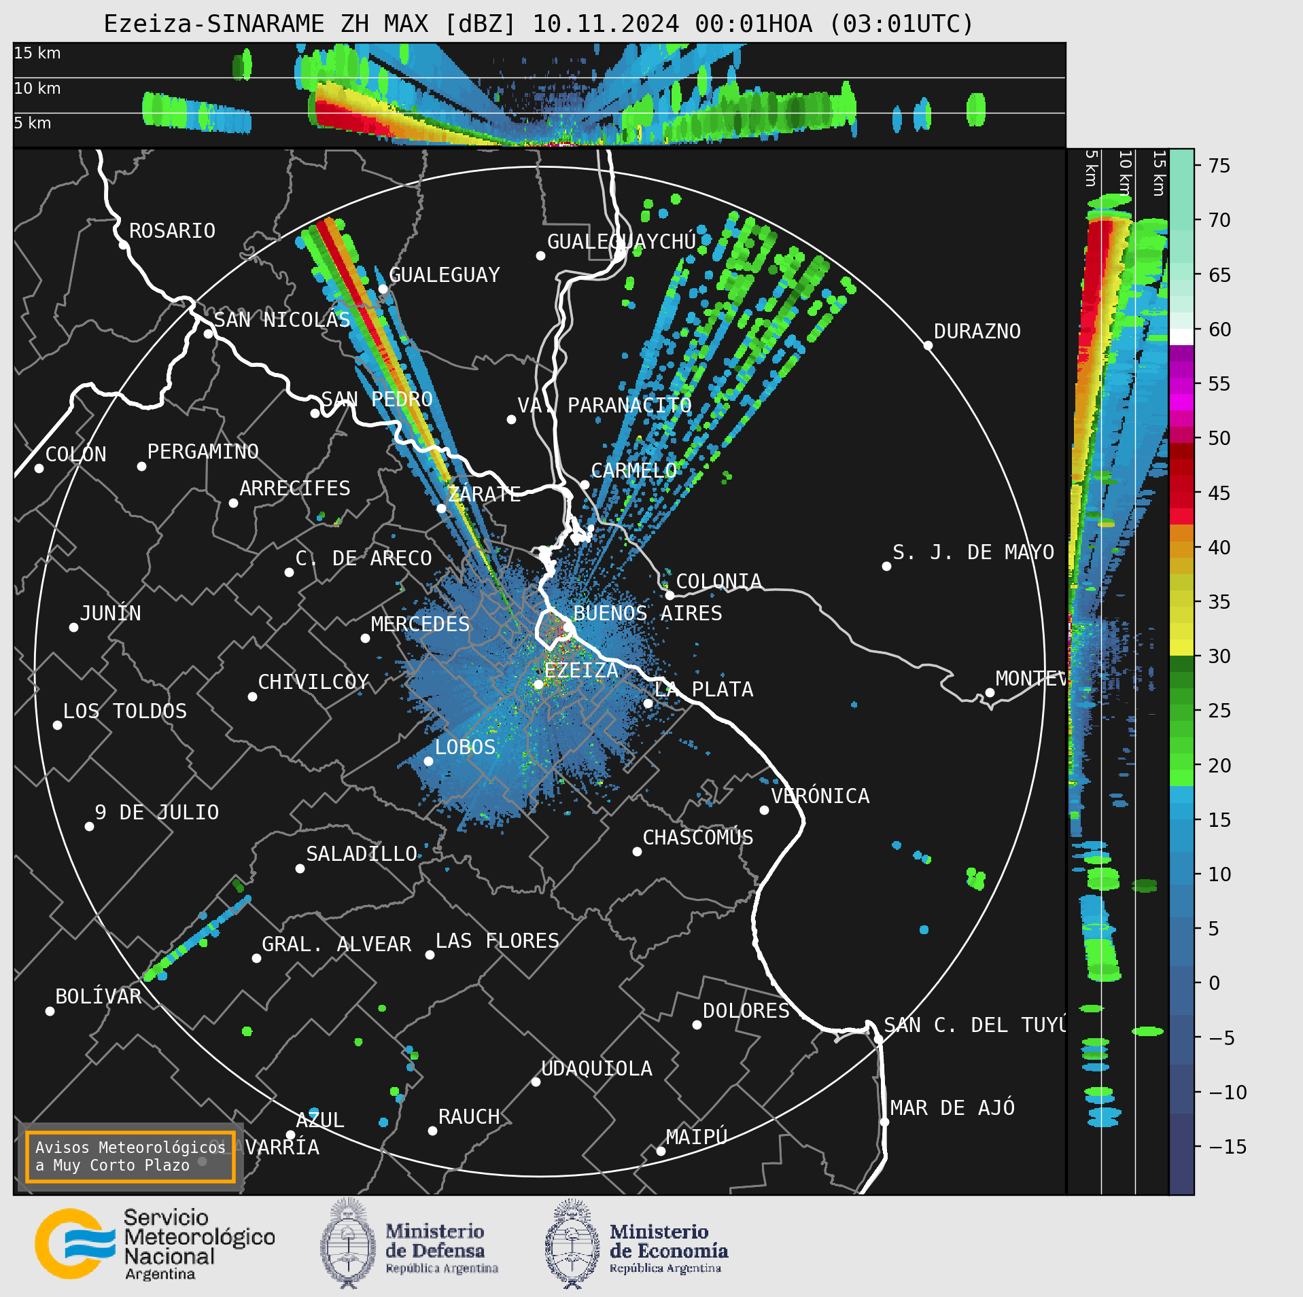This screenshot has height=1297, width=1303.
Task: Click the 75 value on the dBZ scale
Action: point(1219,166)
